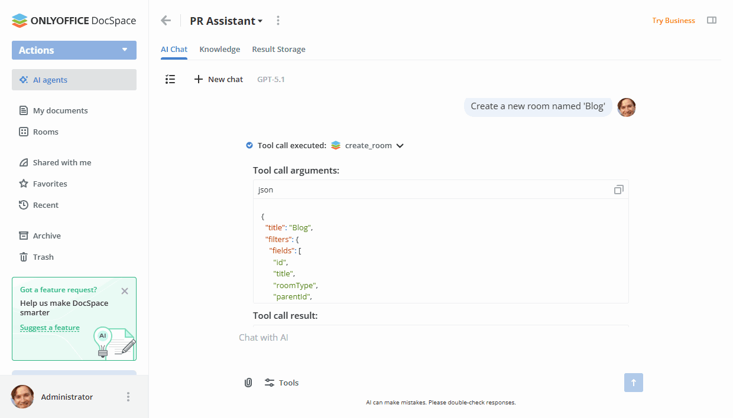Attach a file with the paperclip icon
This screenshot has height=418, width=733.
point(248,383)
